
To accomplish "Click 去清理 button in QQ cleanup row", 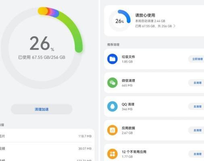I will click(197, 107).
